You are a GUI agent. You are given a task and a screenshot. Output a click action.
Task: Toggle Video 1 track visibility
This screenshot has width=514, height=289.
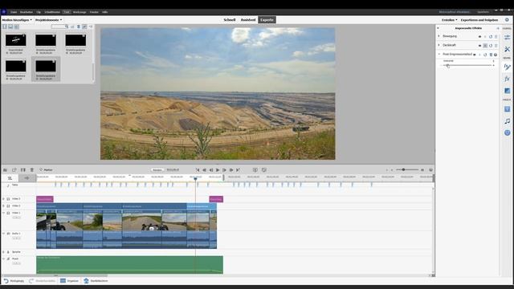coord(8,213)
